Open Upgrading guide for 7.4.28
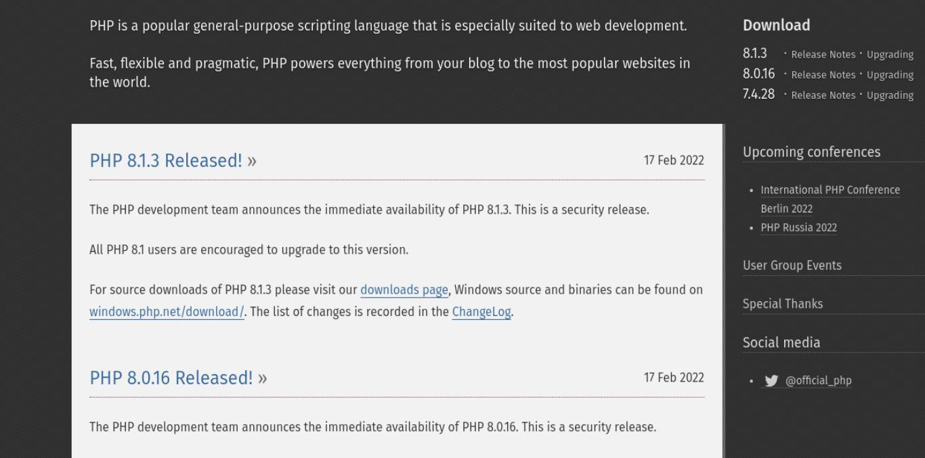 point(890,95)
